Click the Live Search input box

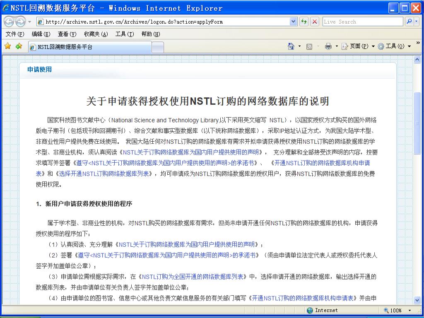coord(363,22)
